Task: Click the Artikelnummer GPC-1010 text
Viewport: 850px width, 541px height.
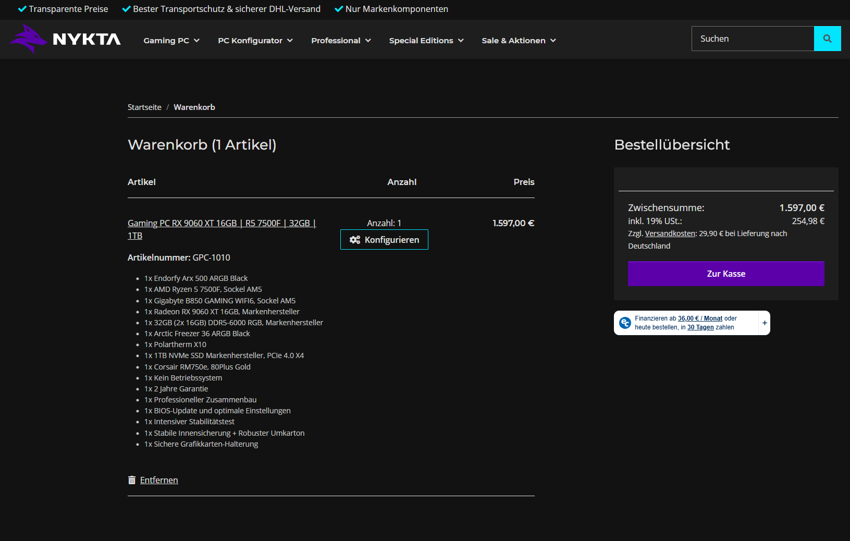Action: 179,257
